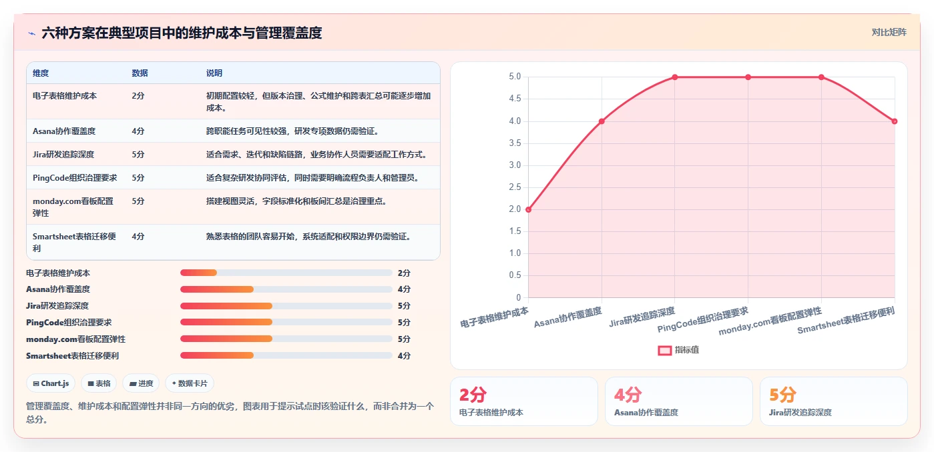Click the 2分 value in the table's 电子表格 row
934x452 pixels.
click(138, 96)
